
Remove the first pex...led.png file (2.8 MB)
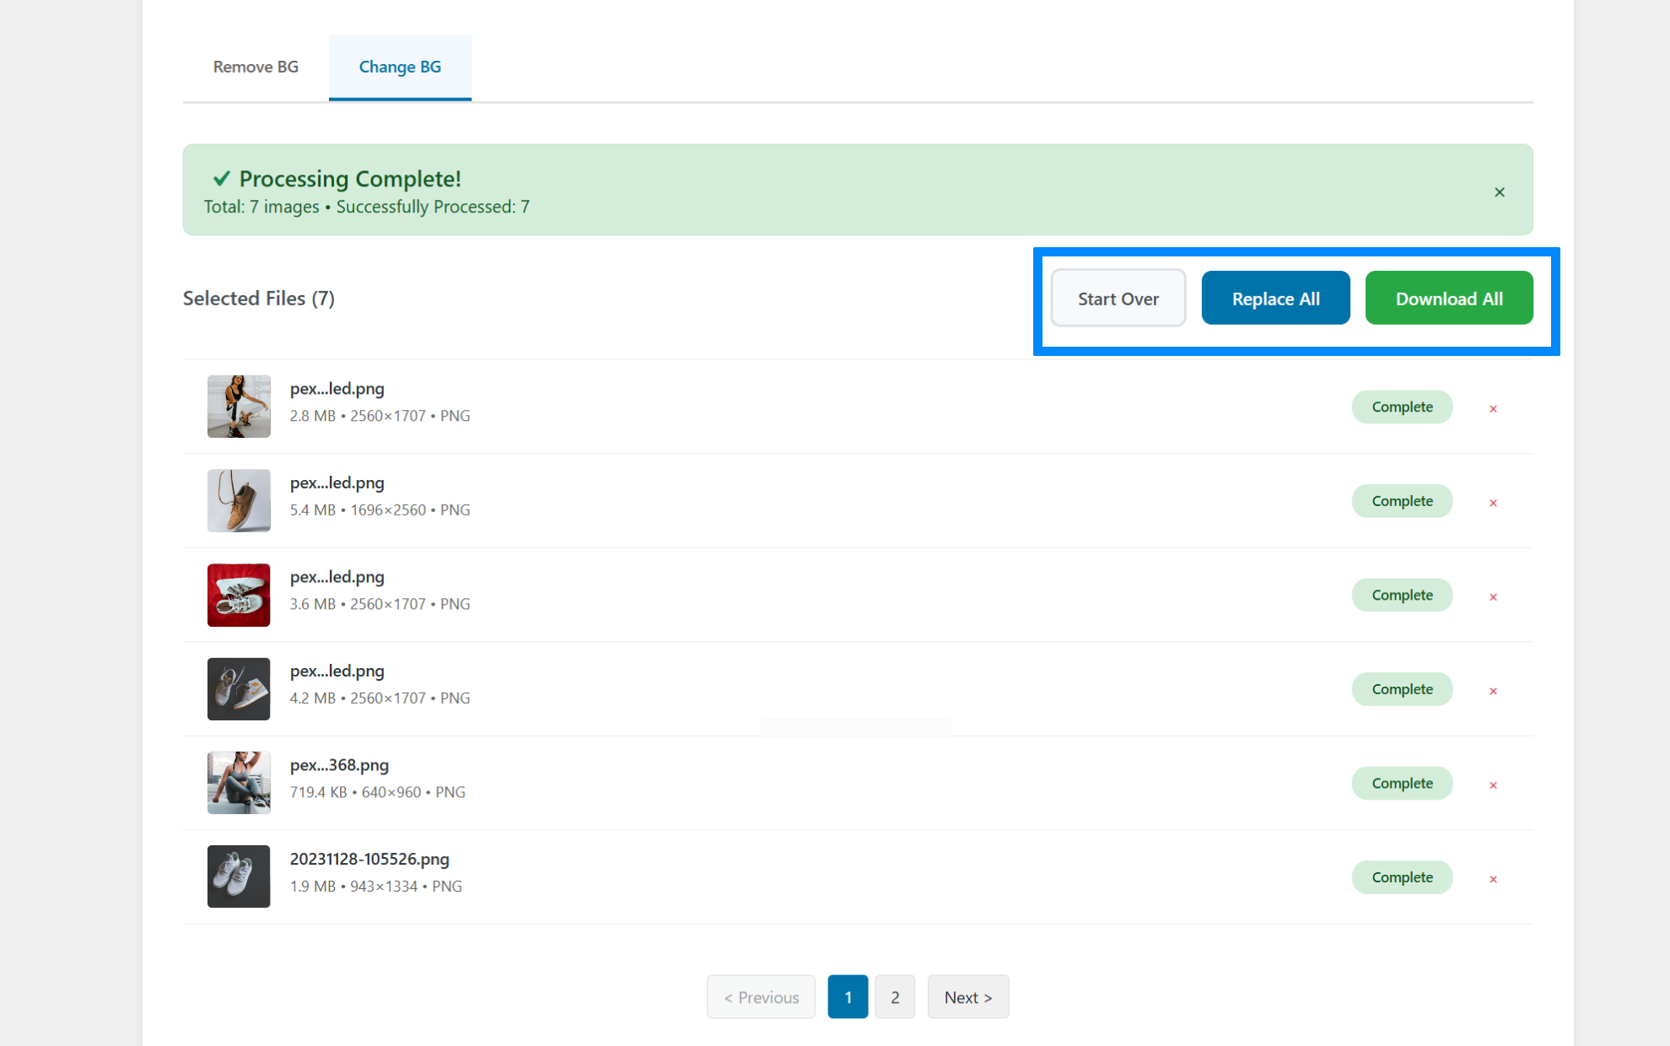[1493, 408]
